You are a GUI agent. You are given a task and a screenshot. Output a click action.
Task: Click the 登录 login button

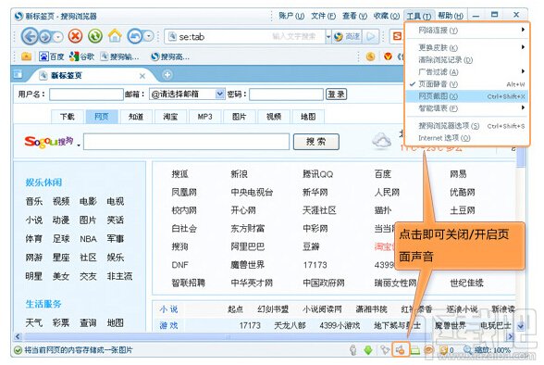click(x=336, y=94)
